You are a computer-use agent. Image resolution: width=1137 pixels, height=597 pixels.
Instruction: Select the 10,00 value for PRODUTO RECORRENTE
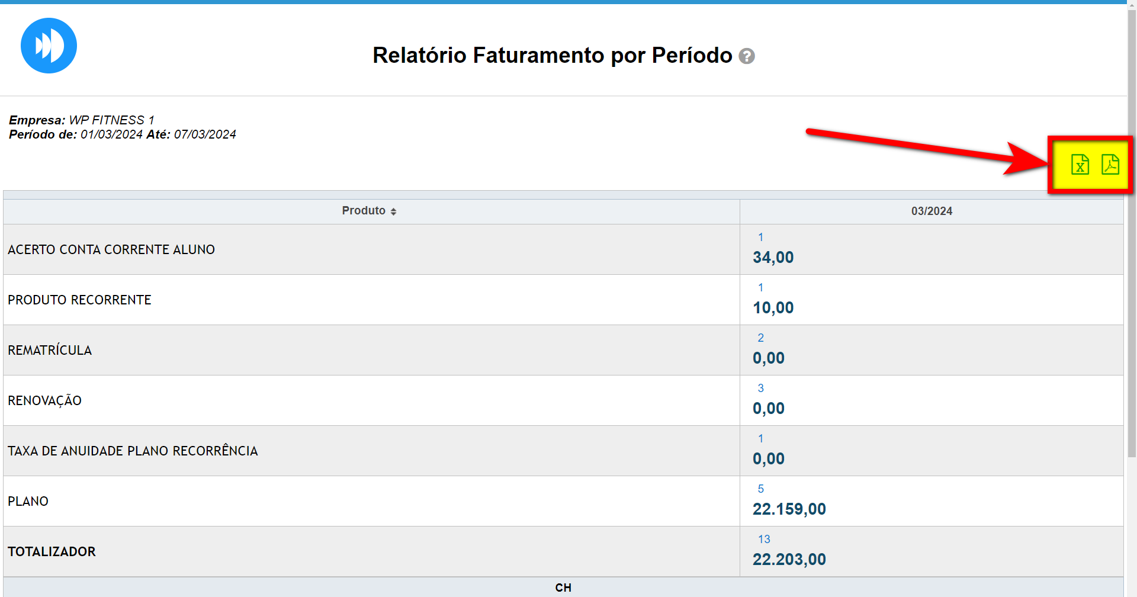click(773, 308)
